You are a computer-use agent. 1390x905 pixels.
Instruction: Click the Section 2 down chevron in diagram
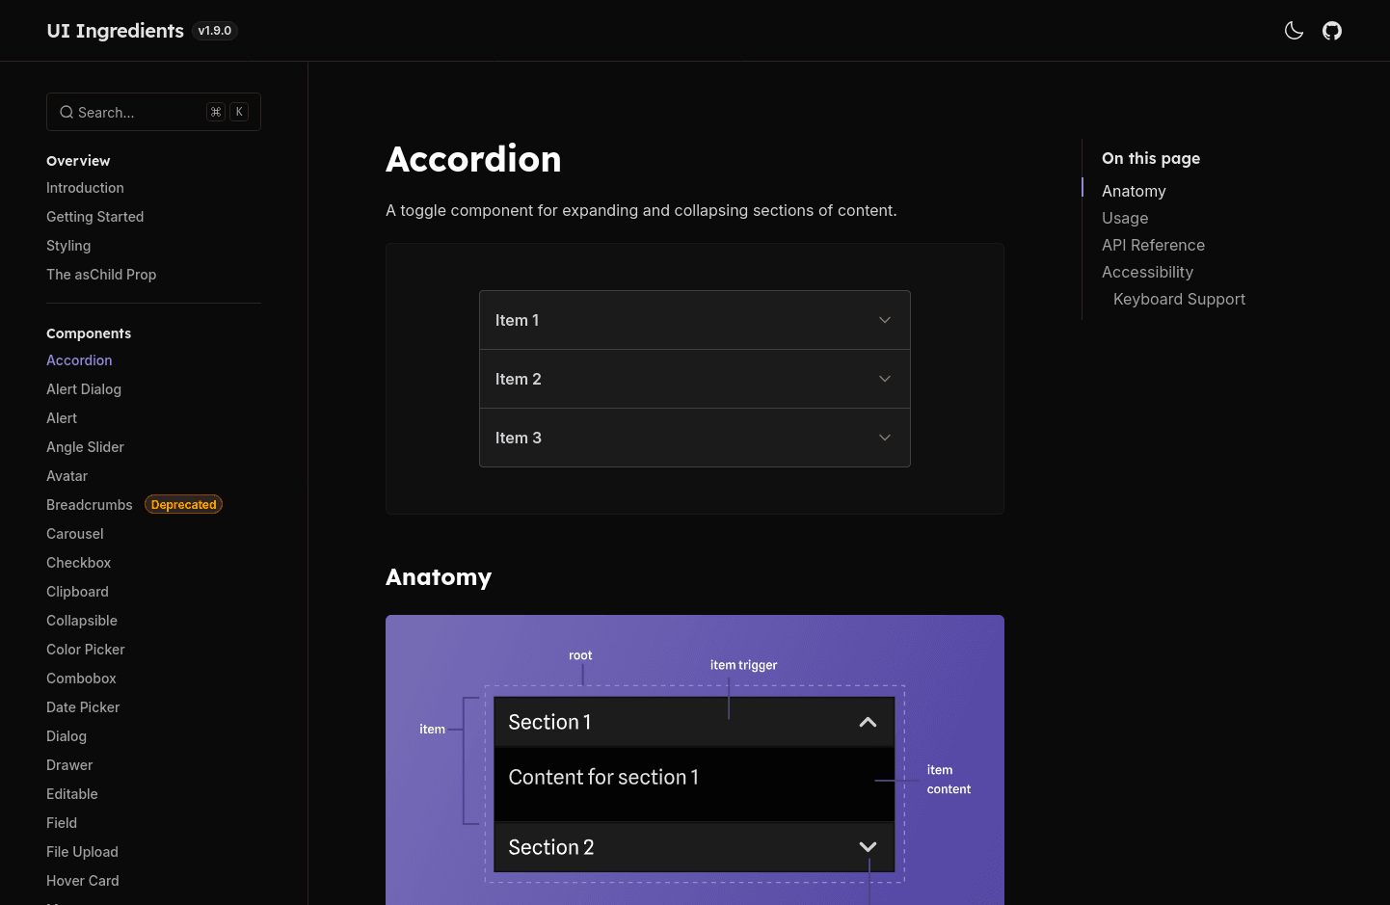click(x=868, y=847)
